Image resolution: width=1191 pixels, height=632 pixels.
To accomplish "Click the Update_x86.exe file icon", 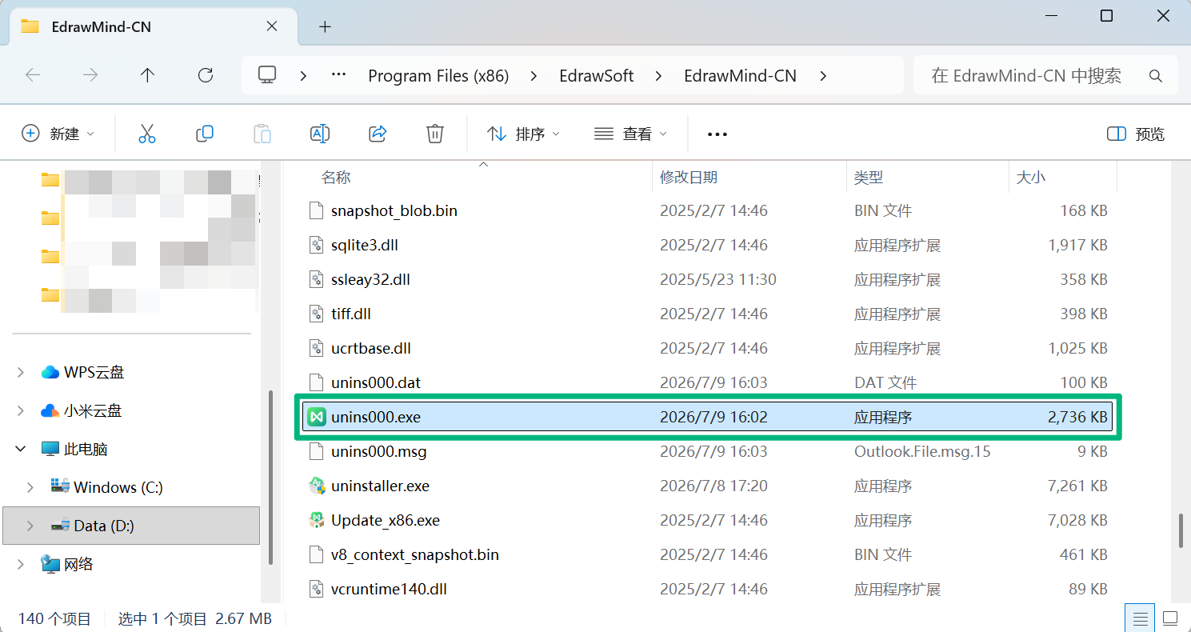I will click(317, 520).
